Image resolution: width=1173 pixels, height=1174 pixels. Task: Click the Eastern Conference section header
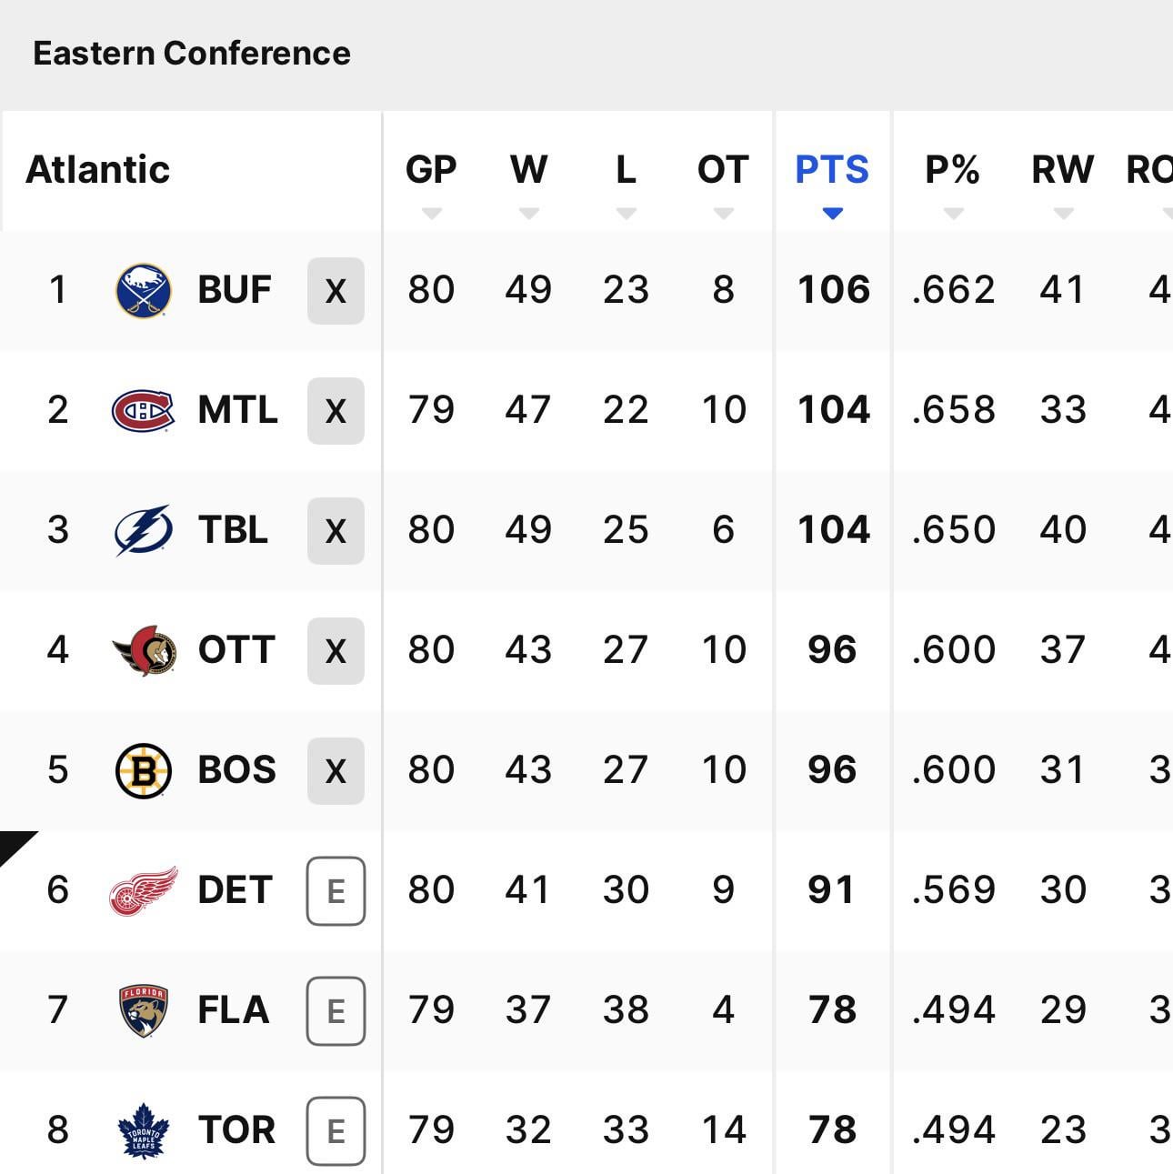point(192,54)
